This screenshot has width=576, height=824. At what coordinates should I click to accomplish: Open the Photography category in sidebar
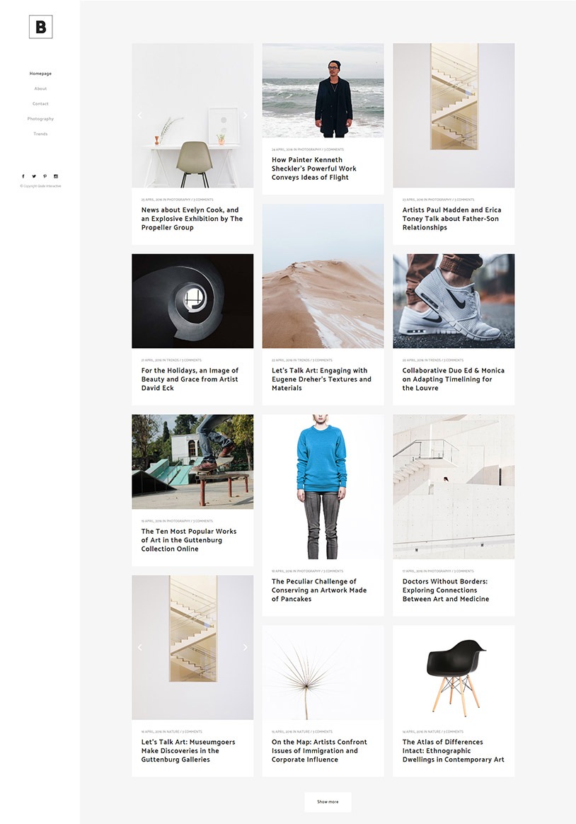40,119
